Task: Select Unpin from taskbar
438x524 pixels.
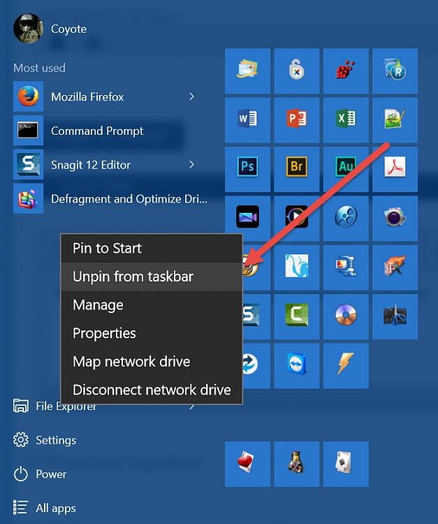Action: point(152,277)
